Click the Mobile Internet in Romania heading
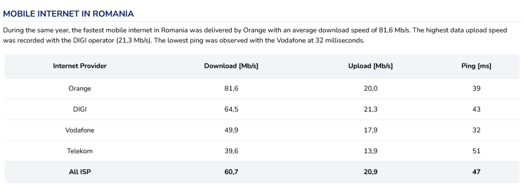 [68, 14]
